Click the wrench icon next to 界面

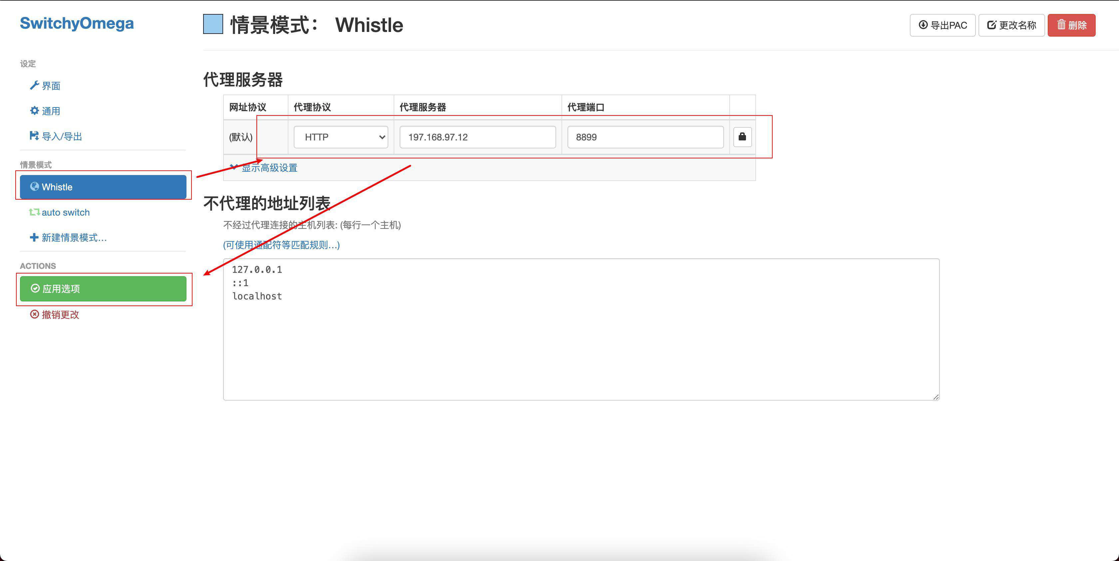pos(34,86)
